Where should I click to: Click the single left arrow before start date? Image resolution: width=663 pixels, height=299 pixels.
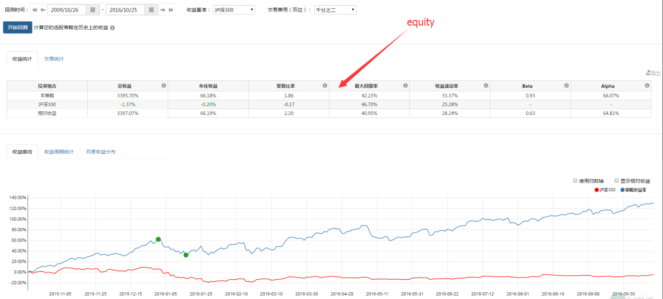pos(43,10)
